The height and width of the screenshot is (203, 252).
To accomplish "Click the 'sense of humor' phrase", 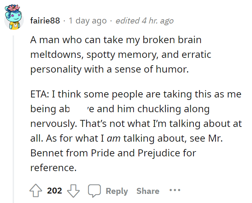I will click(x=151, y=69).
